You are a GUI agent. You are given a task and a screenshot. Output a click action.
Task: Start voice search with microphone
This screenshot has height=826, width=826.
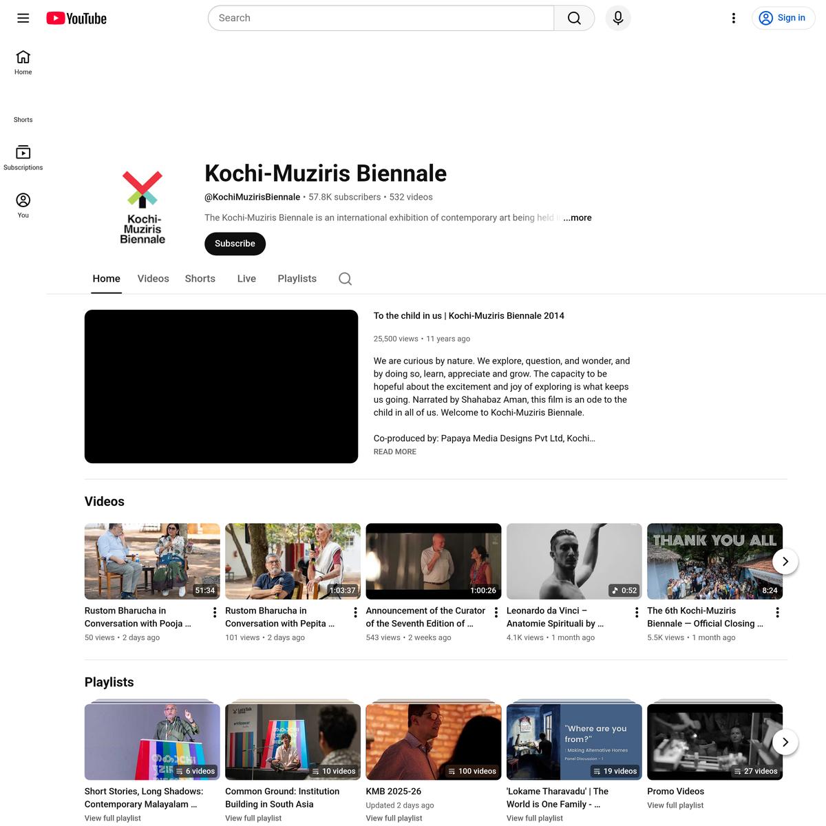[x=618, y=18]
